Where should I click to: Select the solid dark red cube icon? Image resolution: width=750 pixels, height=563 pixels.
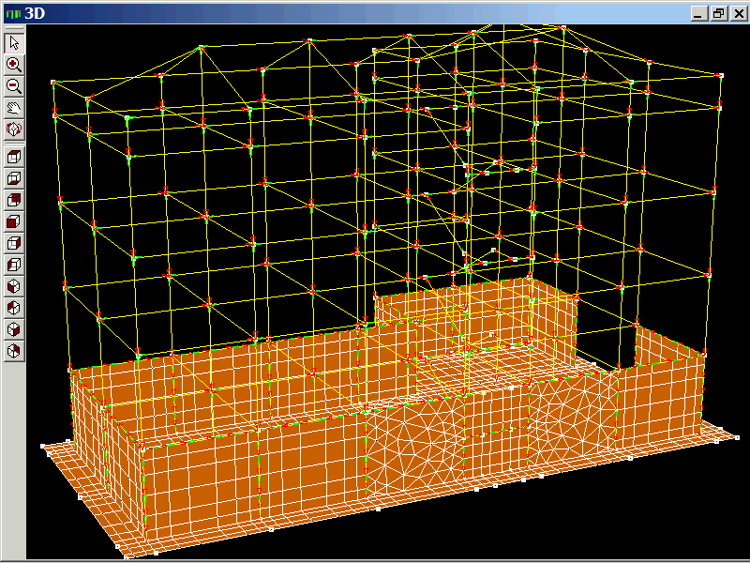tap(14, 221)
